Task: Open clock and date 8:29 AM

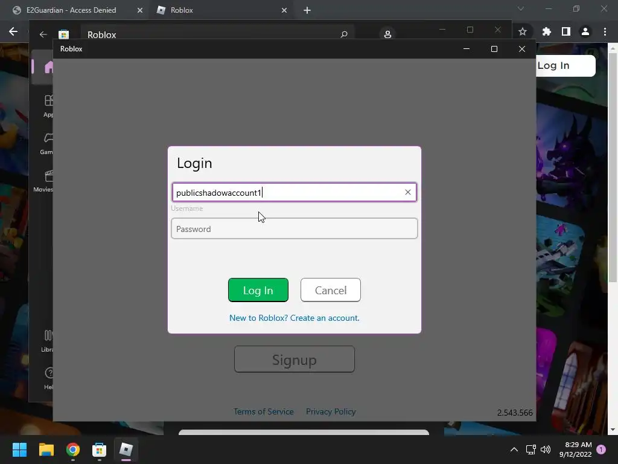Action: pos(575,449)
